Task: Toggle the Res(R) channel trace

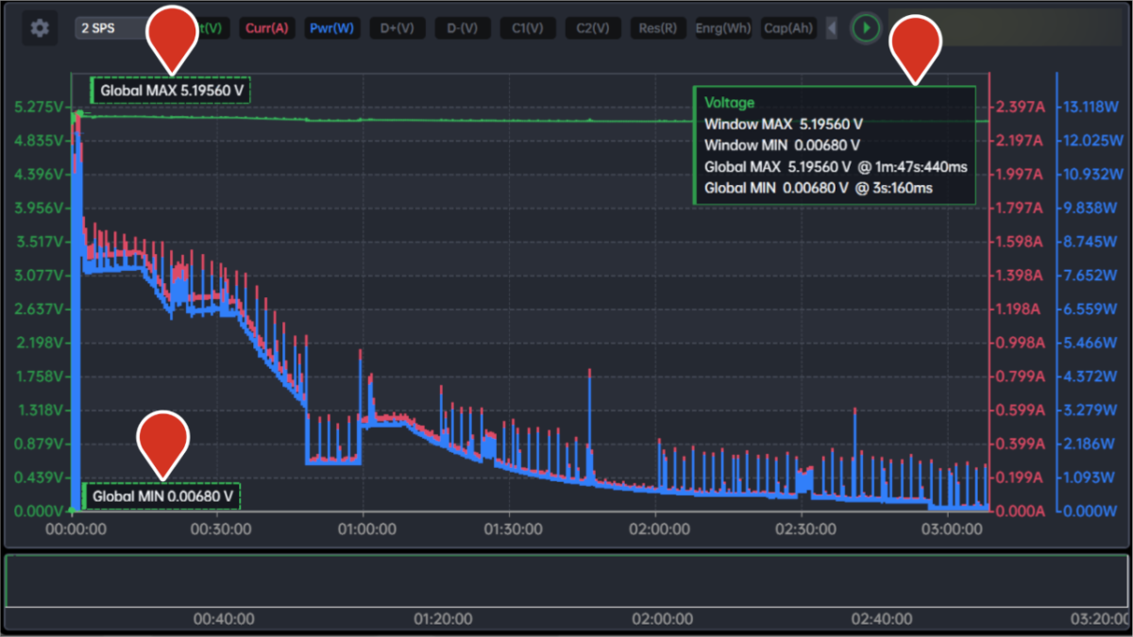Action: click(657, 28)
